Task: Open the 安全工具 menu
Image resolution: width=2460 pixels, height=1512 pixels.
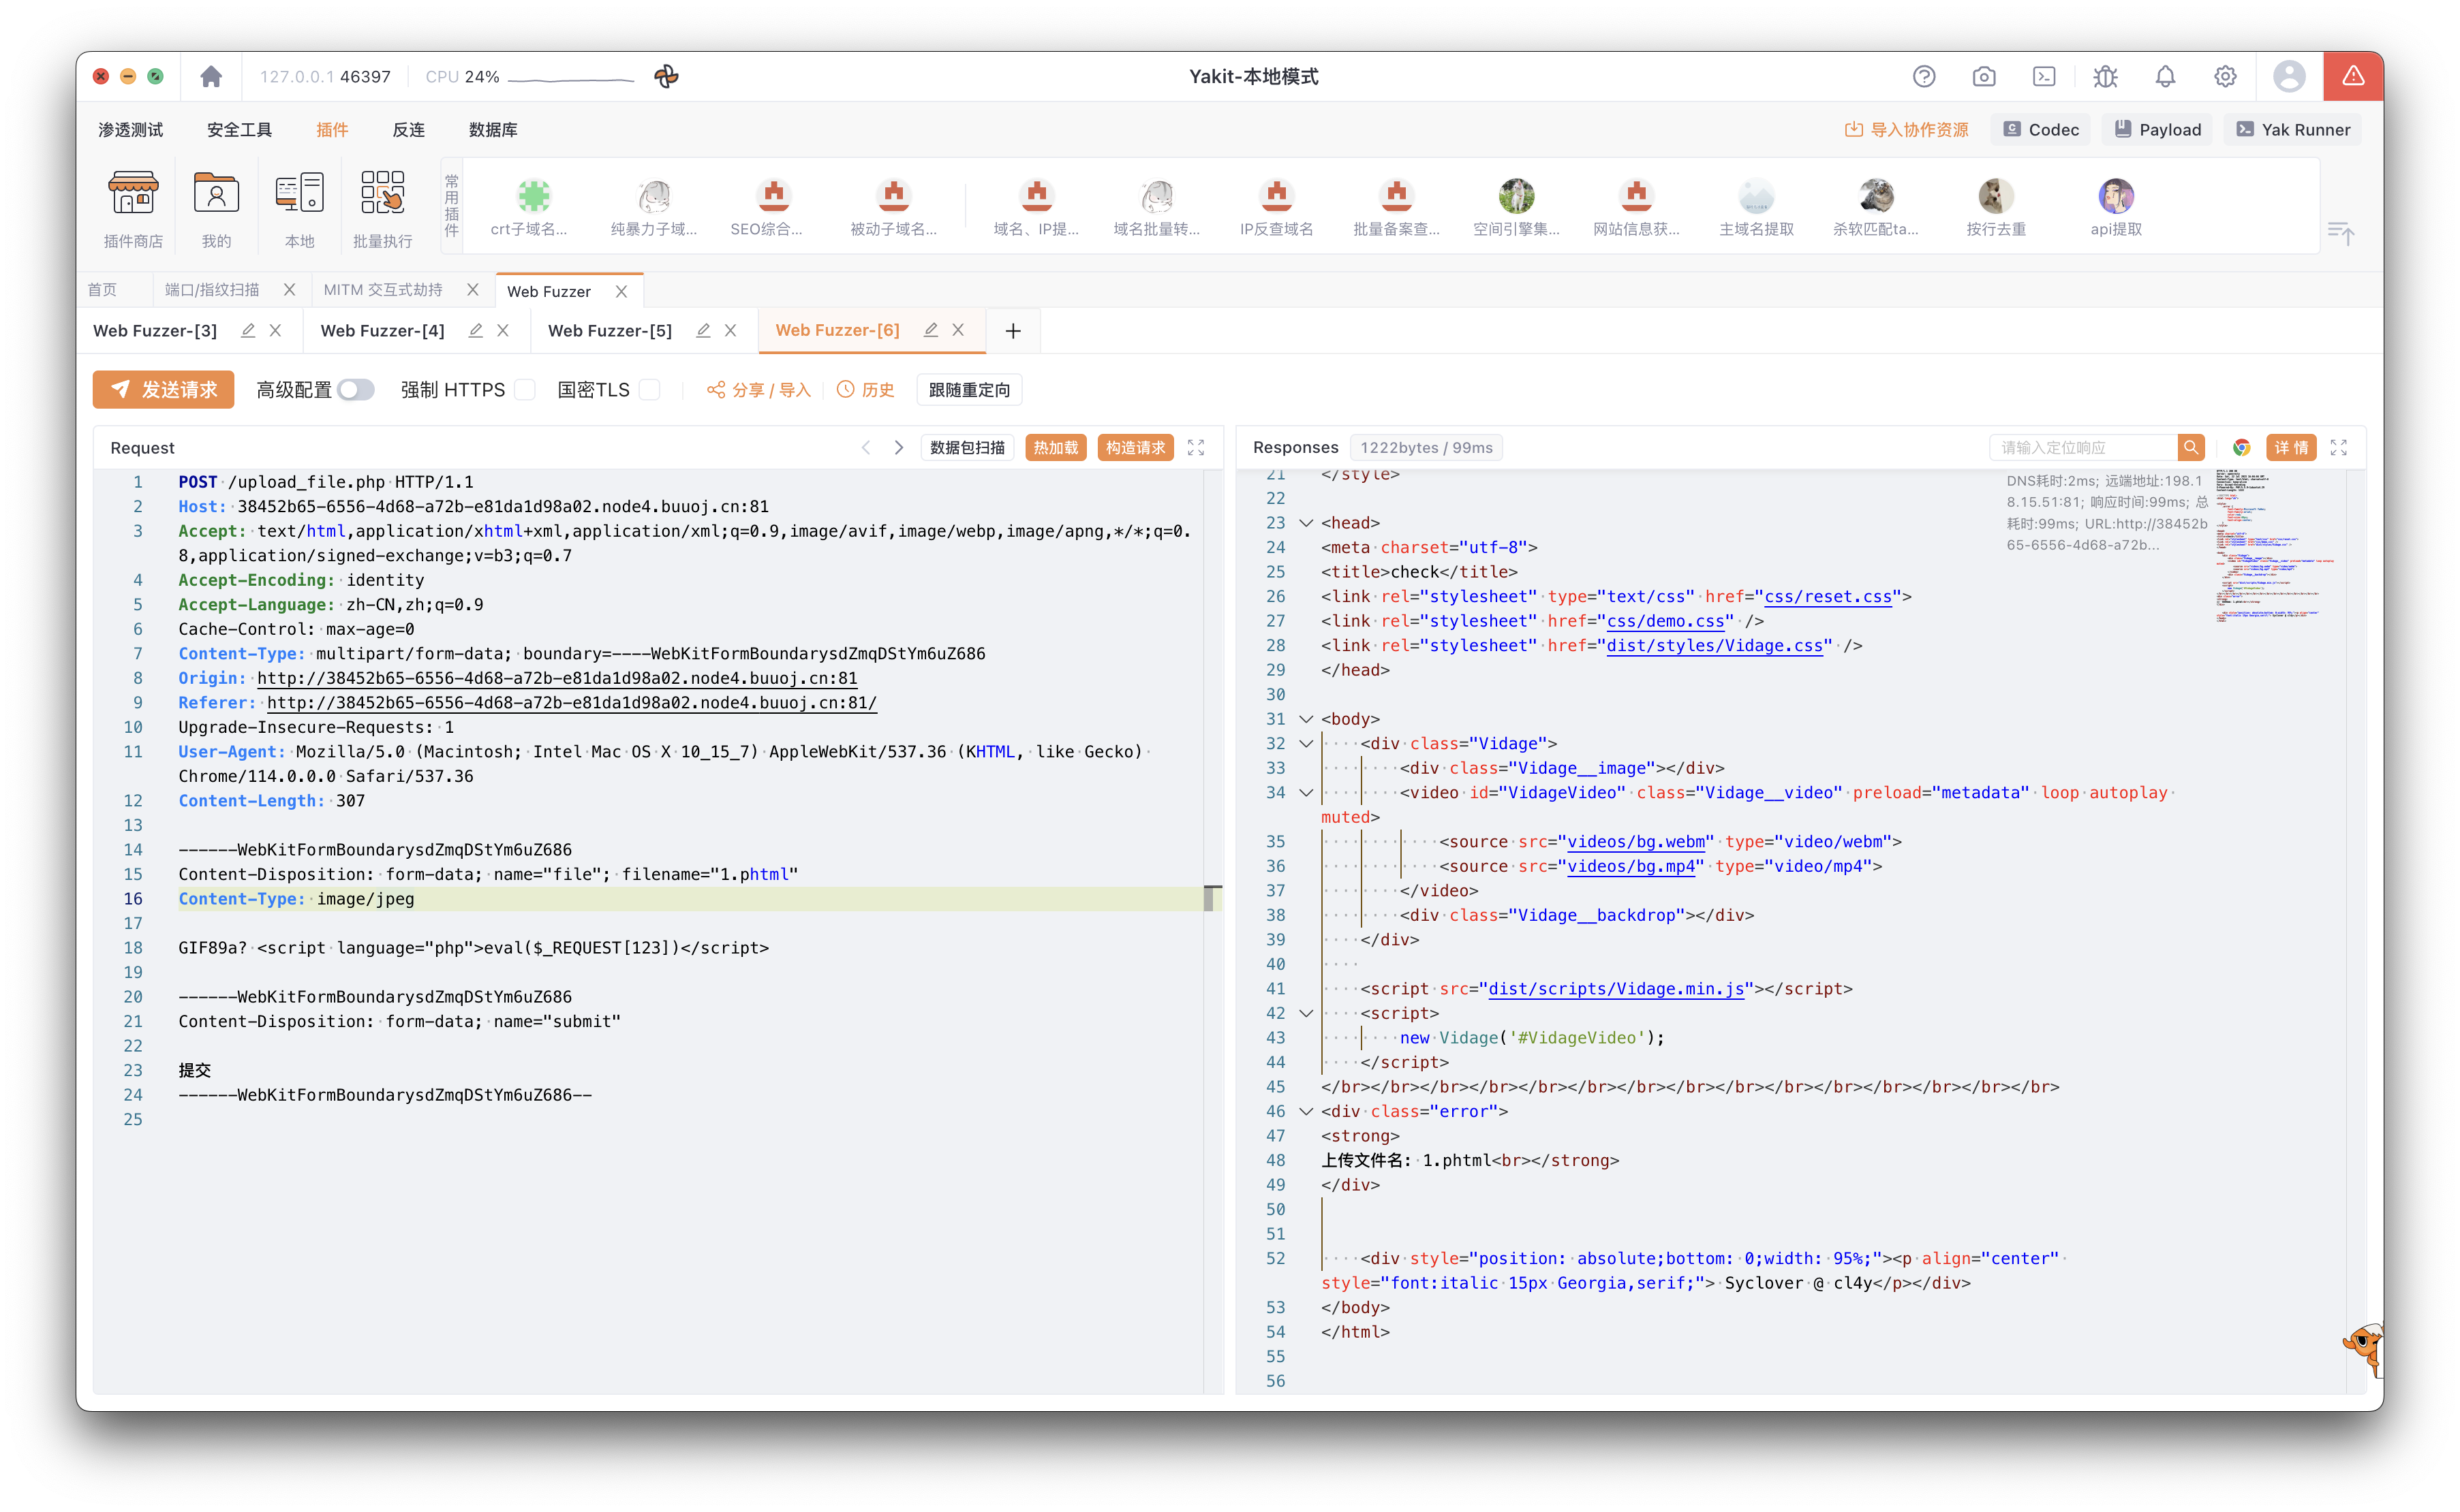Action: click(x=239, y=130)
